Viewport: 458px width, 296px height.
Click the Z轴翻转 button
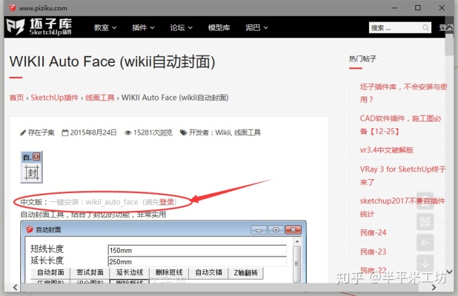click(246, 272)
